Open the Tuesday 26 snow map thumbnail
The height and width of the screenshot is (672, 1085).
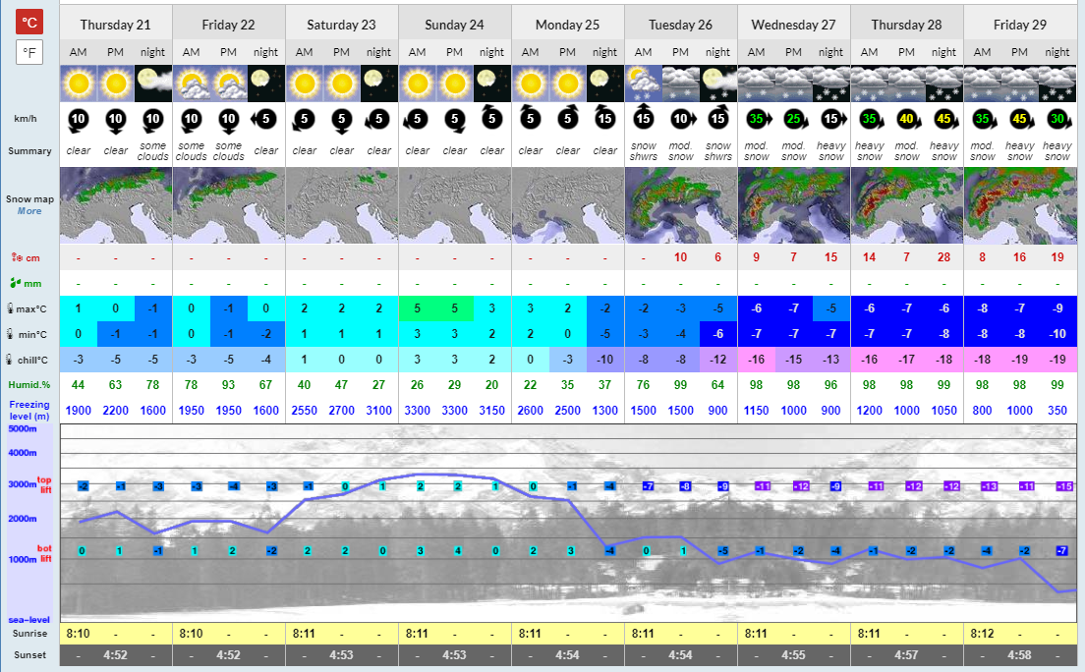(x=681, y=205)
